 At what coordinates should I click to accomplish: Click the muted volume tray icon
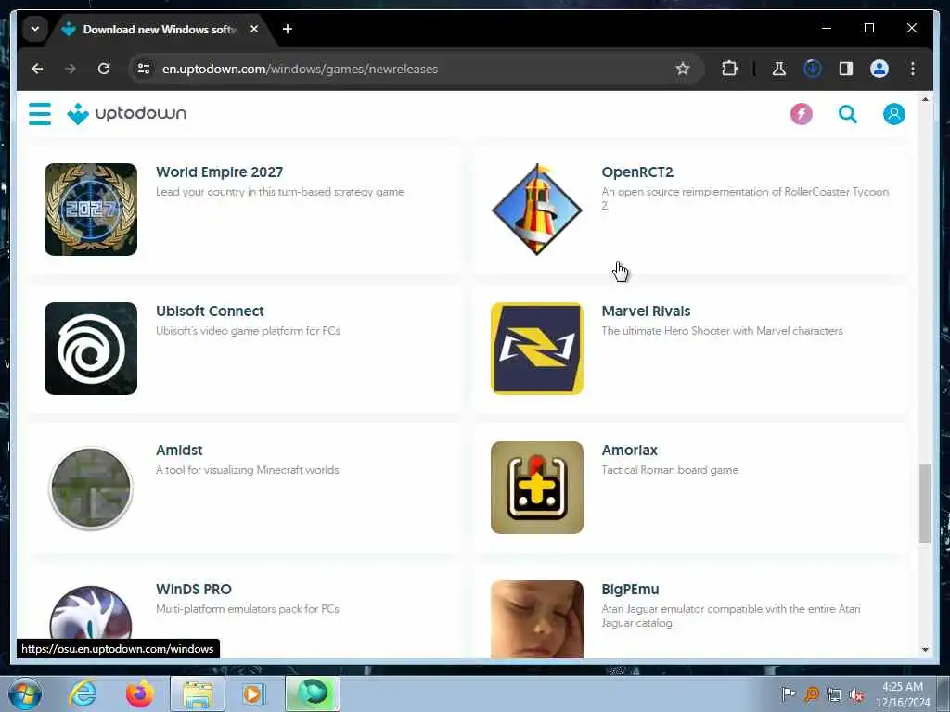[856, 694]
